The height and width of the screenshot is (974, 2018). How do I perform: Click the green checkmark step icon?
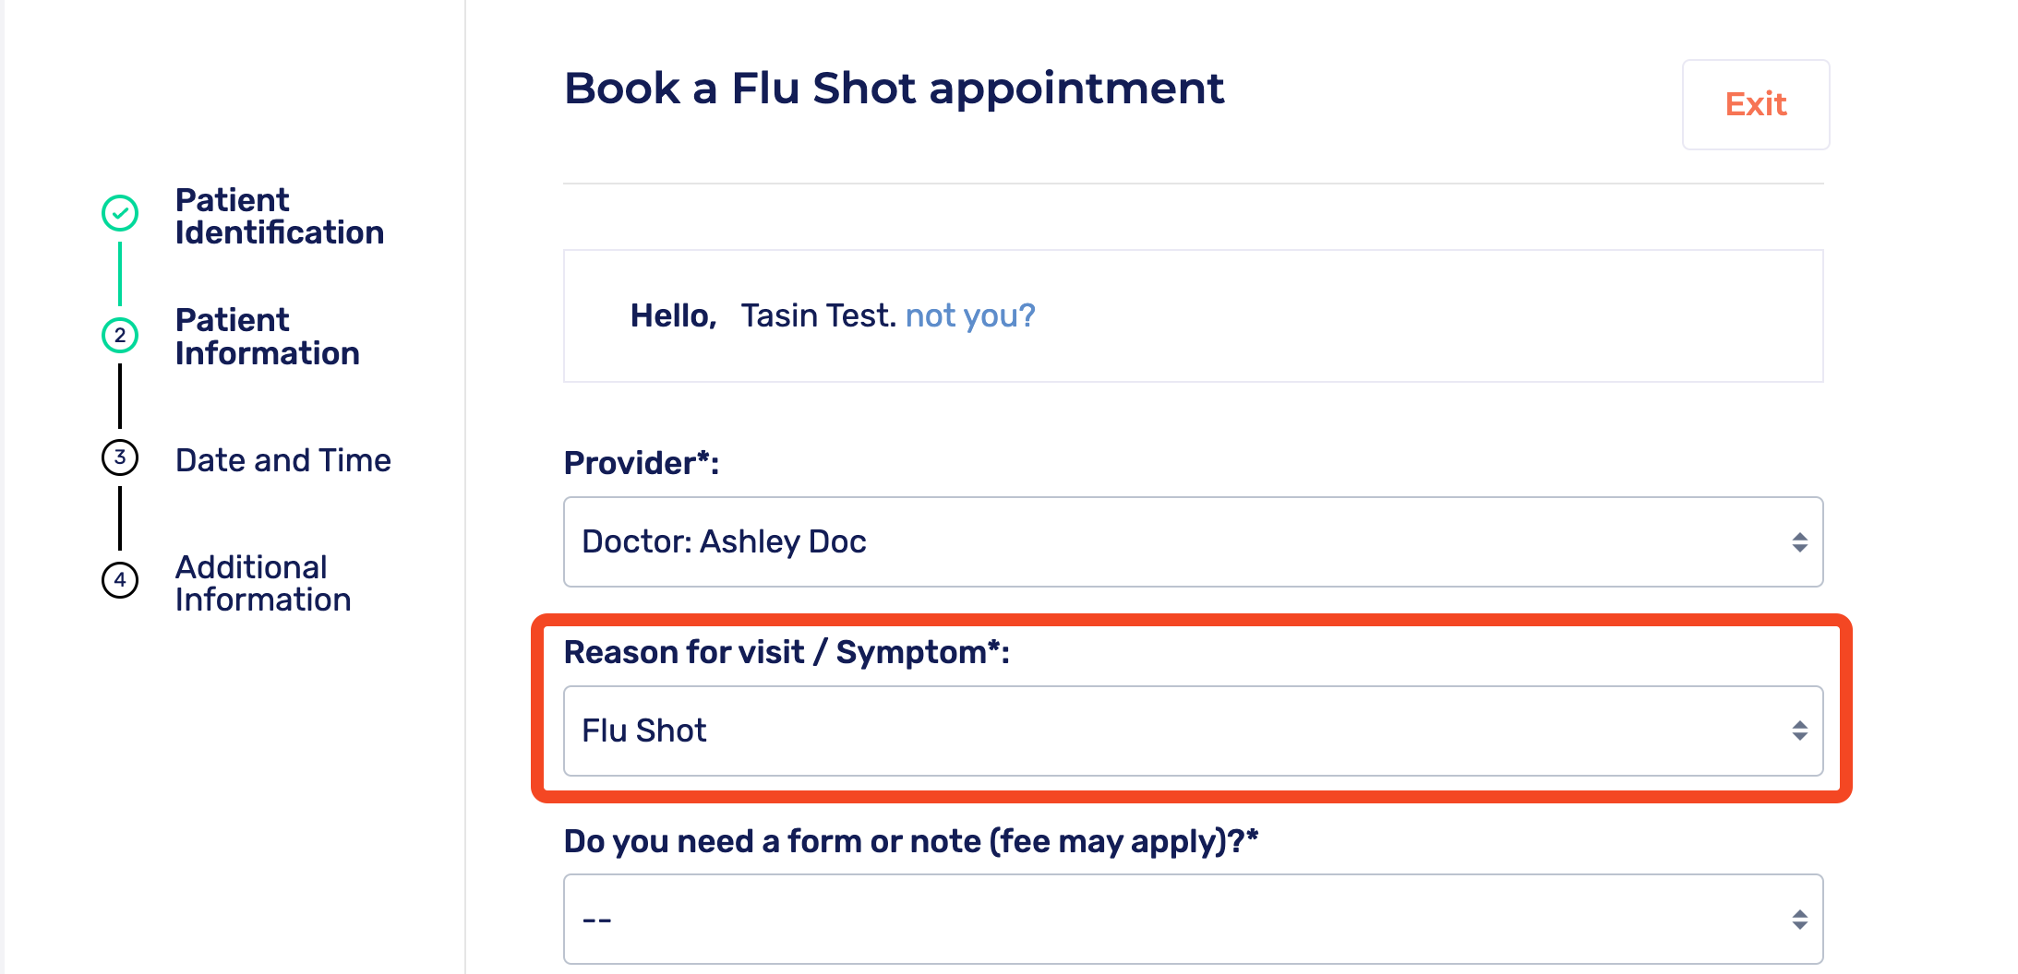pos(120,213)
